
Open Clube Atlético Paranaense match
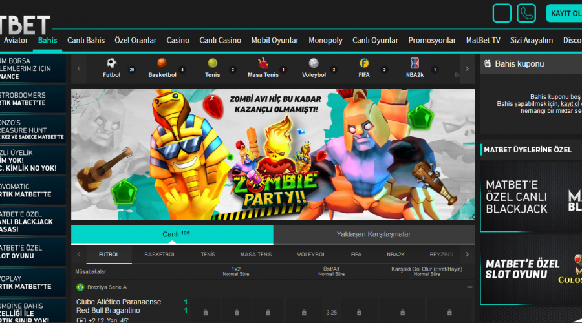[119, 302]
